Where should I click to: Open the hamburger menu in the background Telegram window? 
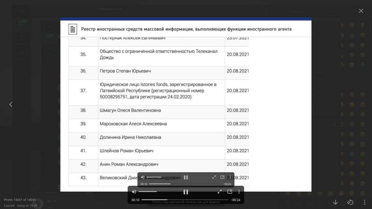pyautogui.click(x=21, y=11)
